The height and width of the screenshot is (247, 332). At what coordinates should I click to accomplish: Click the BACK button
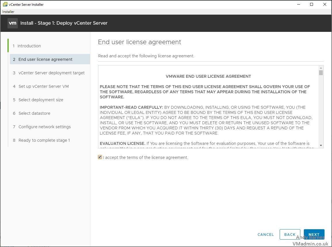[x=290, y=235]
